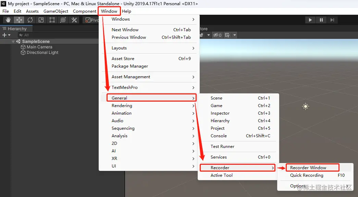
Task: Click the Hierarchy search field
Action: (x=58, y=35)
